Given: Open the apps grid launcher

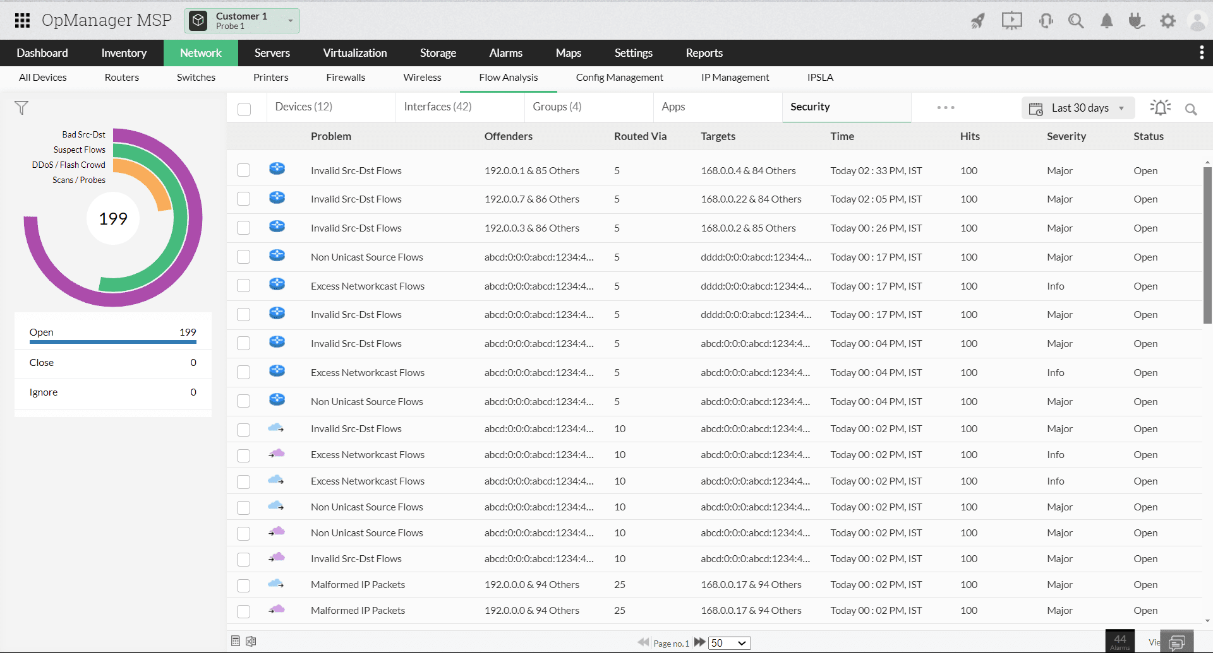Looking at the screenshot, I should (22, 21).
